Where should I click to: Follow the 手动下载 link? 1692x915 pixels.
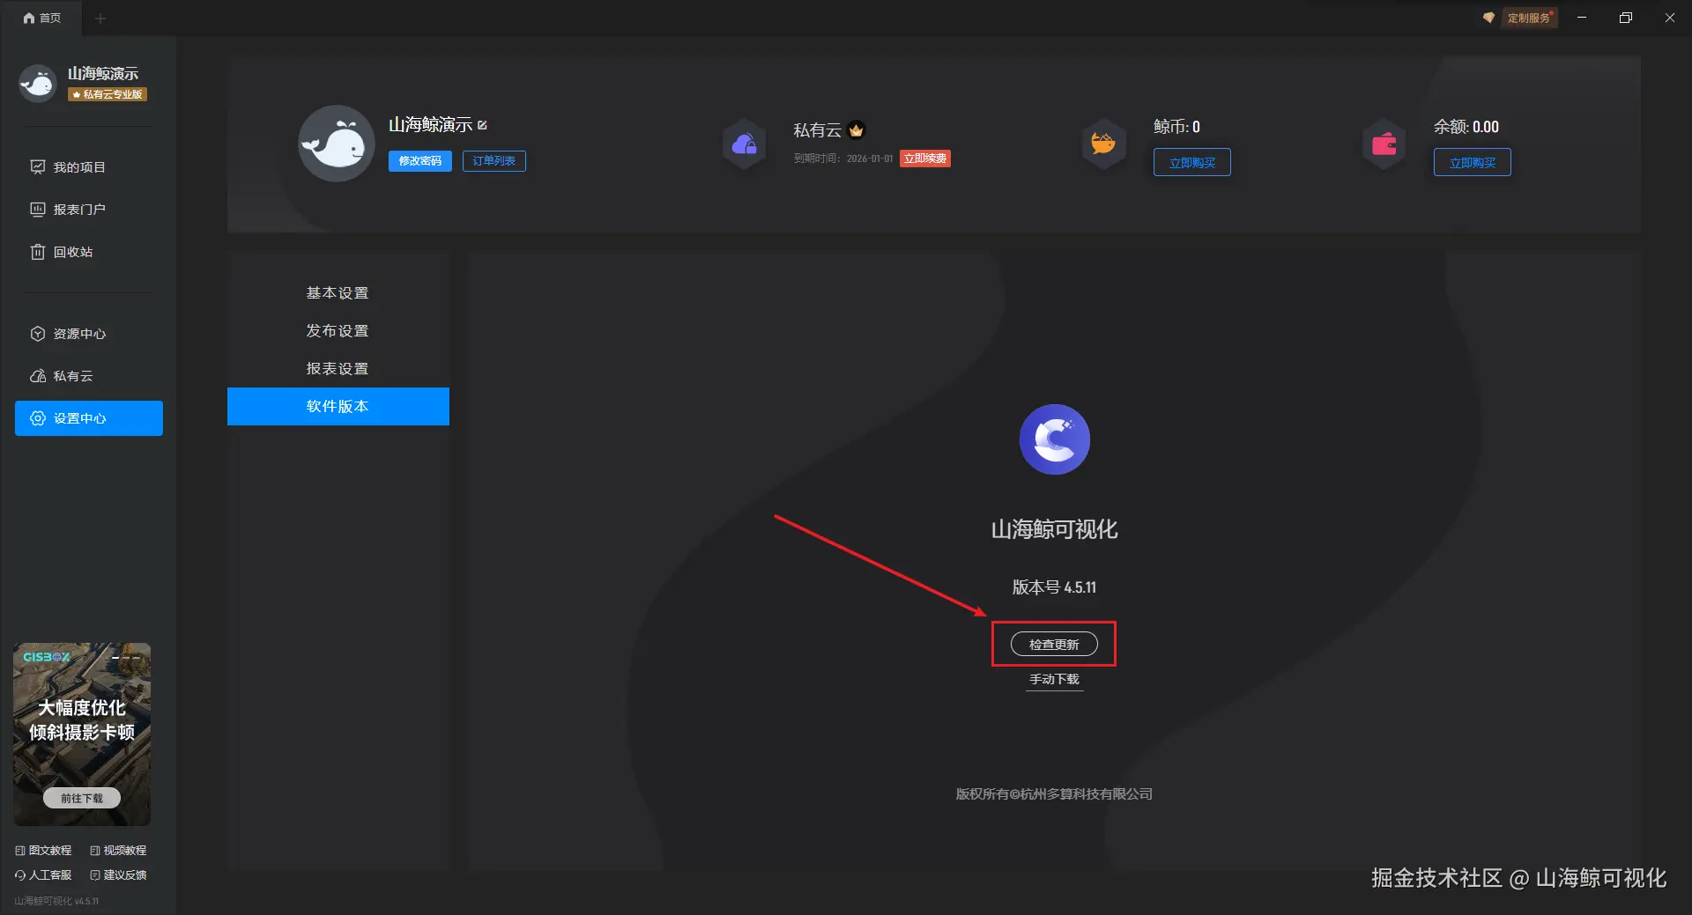coord(1055,680)
